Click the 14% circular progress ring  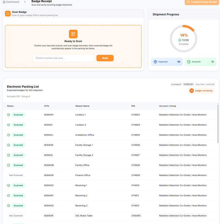[184, 39]
